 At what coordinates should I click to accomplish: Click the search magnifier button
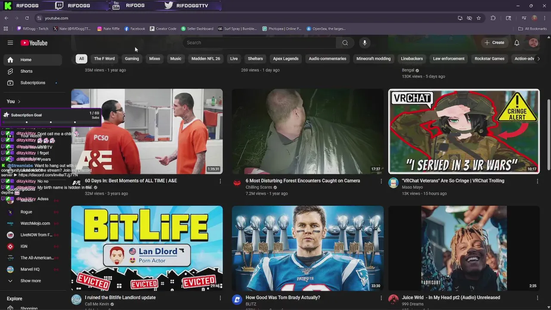[x=345, y=43]
